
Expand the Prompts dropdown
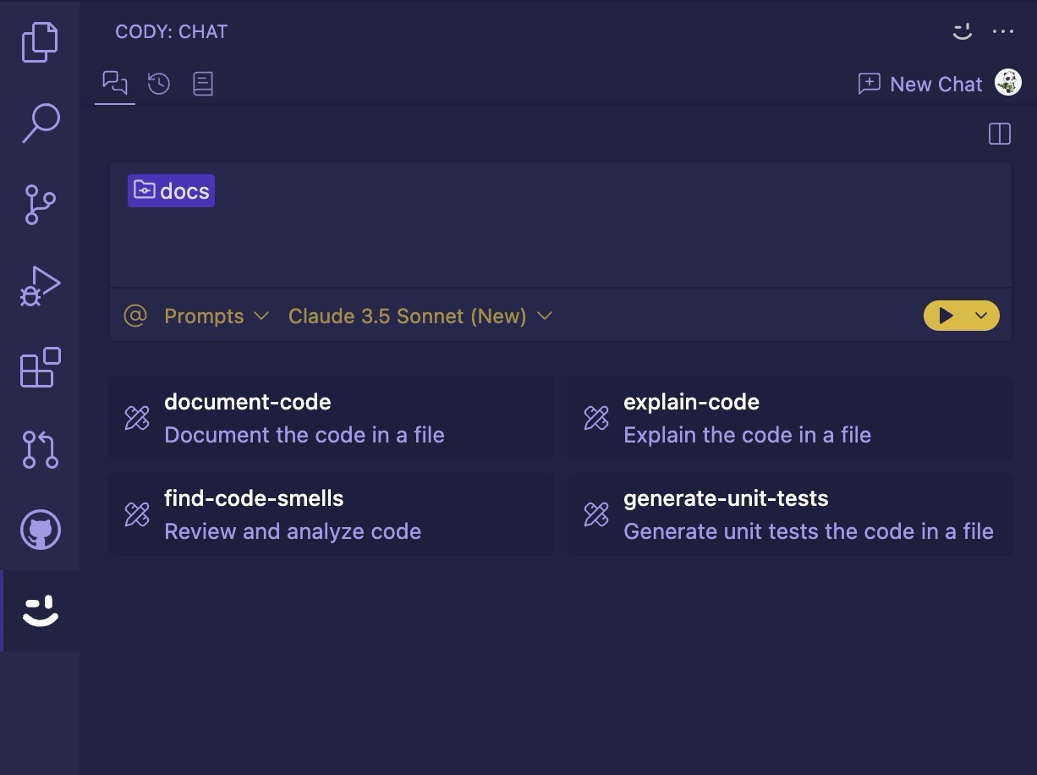click(x=216, y=316)
